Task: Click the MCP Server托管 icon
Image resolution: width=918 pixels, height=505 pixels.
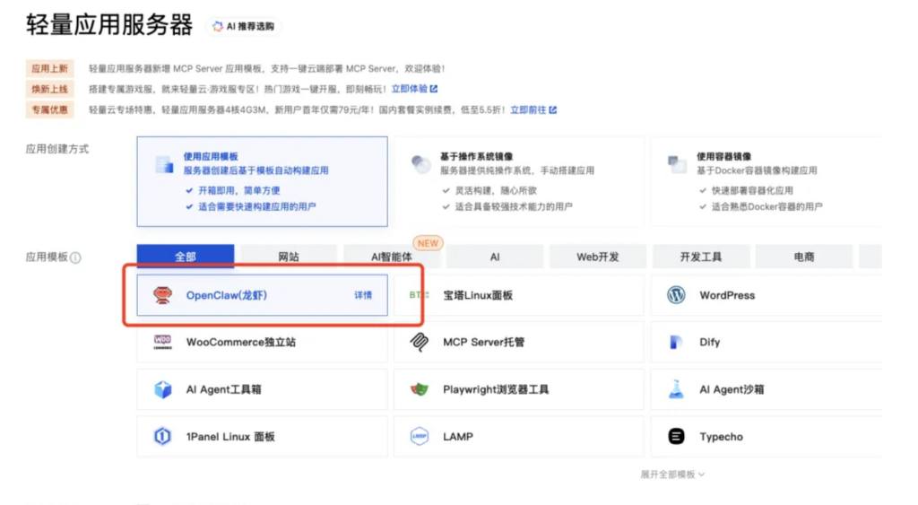Action: pos(419,342)
